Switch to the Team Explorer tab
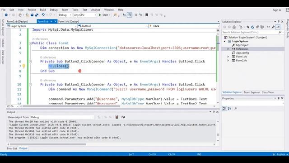The image size is (289, 163). pos(252,92)
